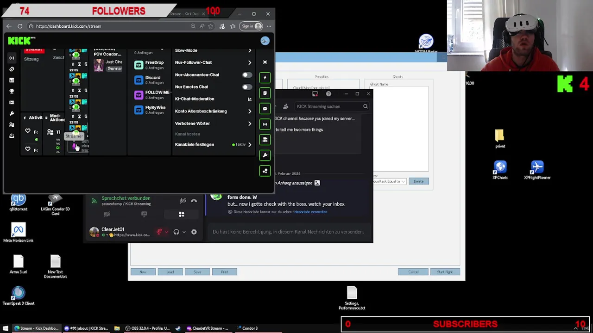Toggle the green-framed wrench widget button in Kick
The image size is (593, 333).
[265, 155]
